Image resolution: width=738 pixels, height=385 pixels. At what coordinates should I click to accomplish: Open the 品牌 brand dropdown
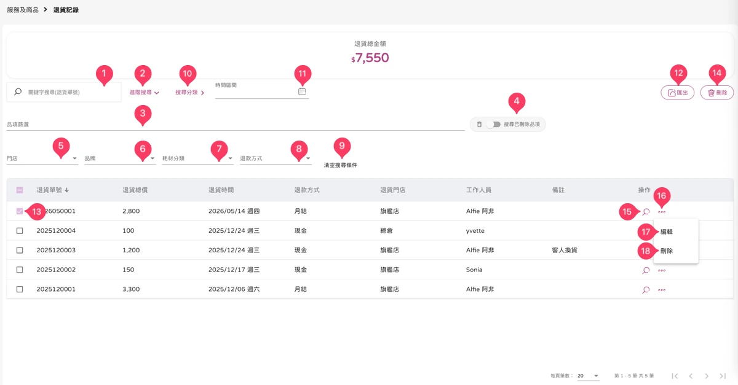pyautogui.click(x=120, y=158)
